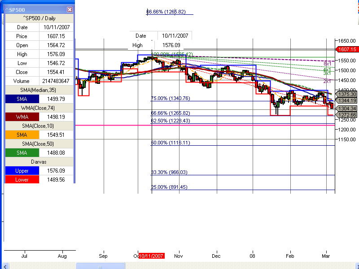The height and width of the screenshot is (269, 359).
Task: Click the chart tooltip Date value 10/11/2007
Action: pyautogui.click(x=175, y=36)
